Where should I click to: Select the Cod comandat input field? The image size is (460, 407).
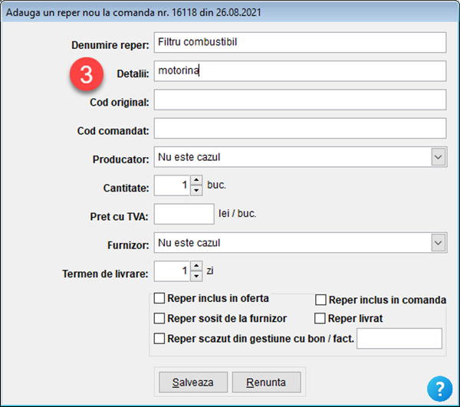pyautogui.click(x=299, y=128)
